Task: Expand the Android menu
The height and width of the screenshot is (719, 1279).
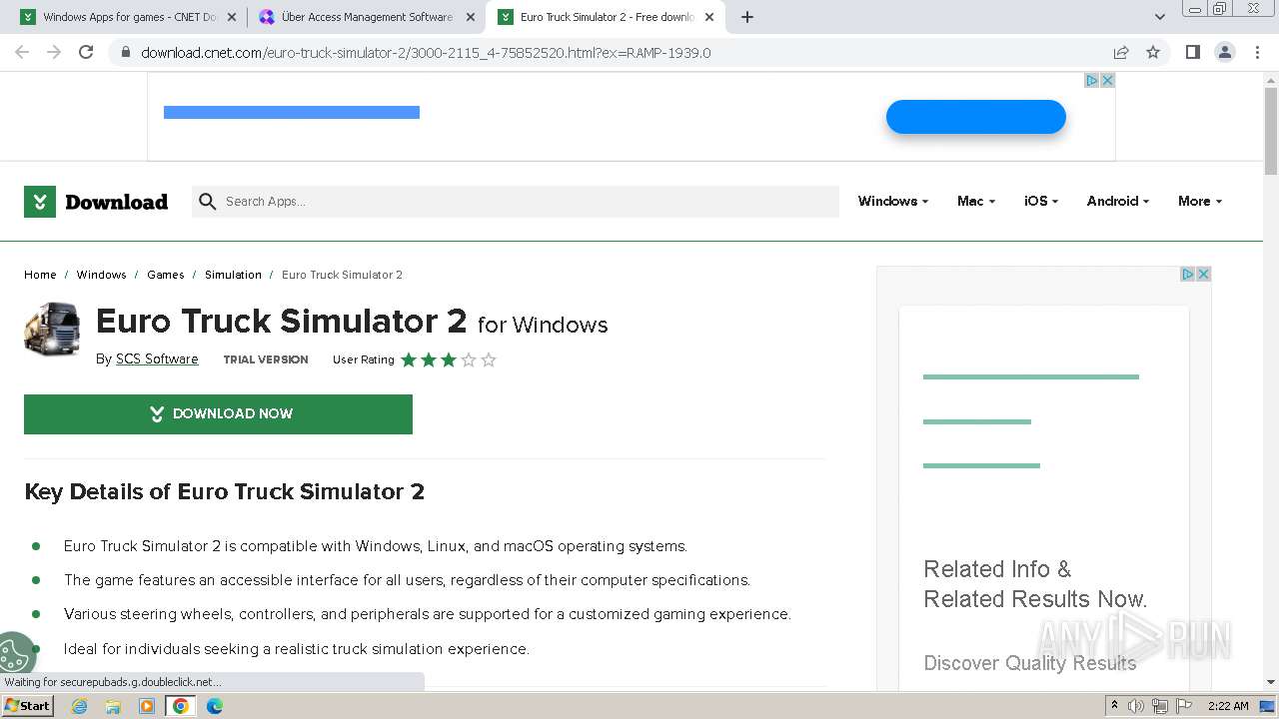Action: tap(1117, 201)
